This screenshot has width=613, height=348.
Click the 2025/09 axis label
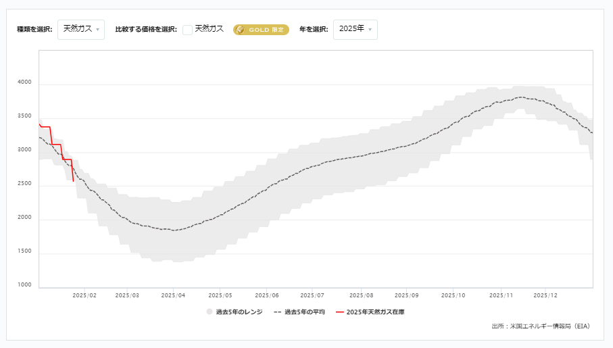click(x=407, y=295)
